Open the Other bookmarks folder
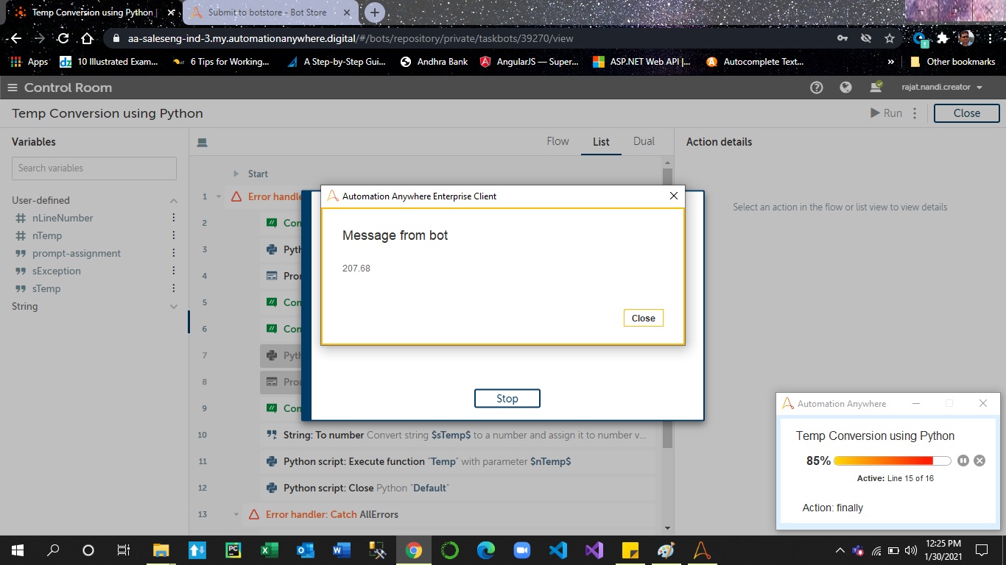The height and width of the screenshot is (565, 1006). pos(954,62)
